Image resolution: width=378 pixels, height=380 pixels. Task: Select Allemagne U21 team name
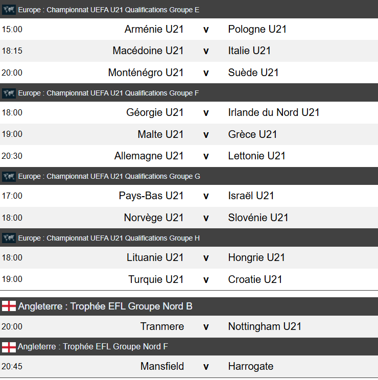click(149, 156)
